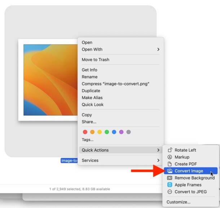Expand the Open With submenu

tap(121, 49)
